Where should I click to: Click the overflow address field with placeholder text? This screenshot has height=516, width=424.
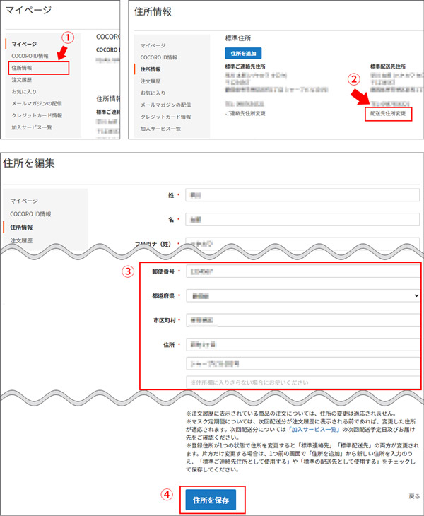[302, 382]
